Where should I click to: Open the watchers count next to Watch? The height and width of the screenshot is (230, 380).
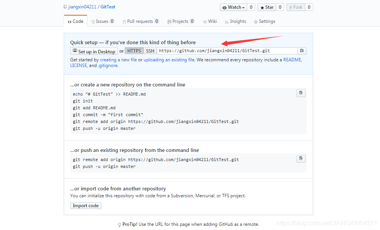coord(251,7)
